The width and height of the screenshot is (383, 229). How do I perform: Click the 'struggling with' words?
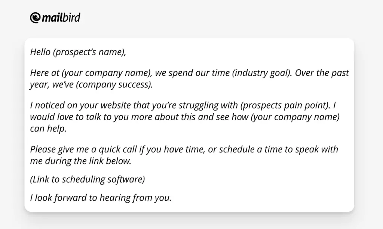pyautogui.click(x=208, y=105)
